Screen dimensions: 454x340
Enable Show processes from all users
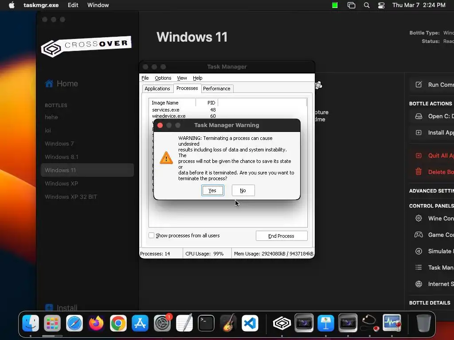pyautogui.click(x=152, y=236)
